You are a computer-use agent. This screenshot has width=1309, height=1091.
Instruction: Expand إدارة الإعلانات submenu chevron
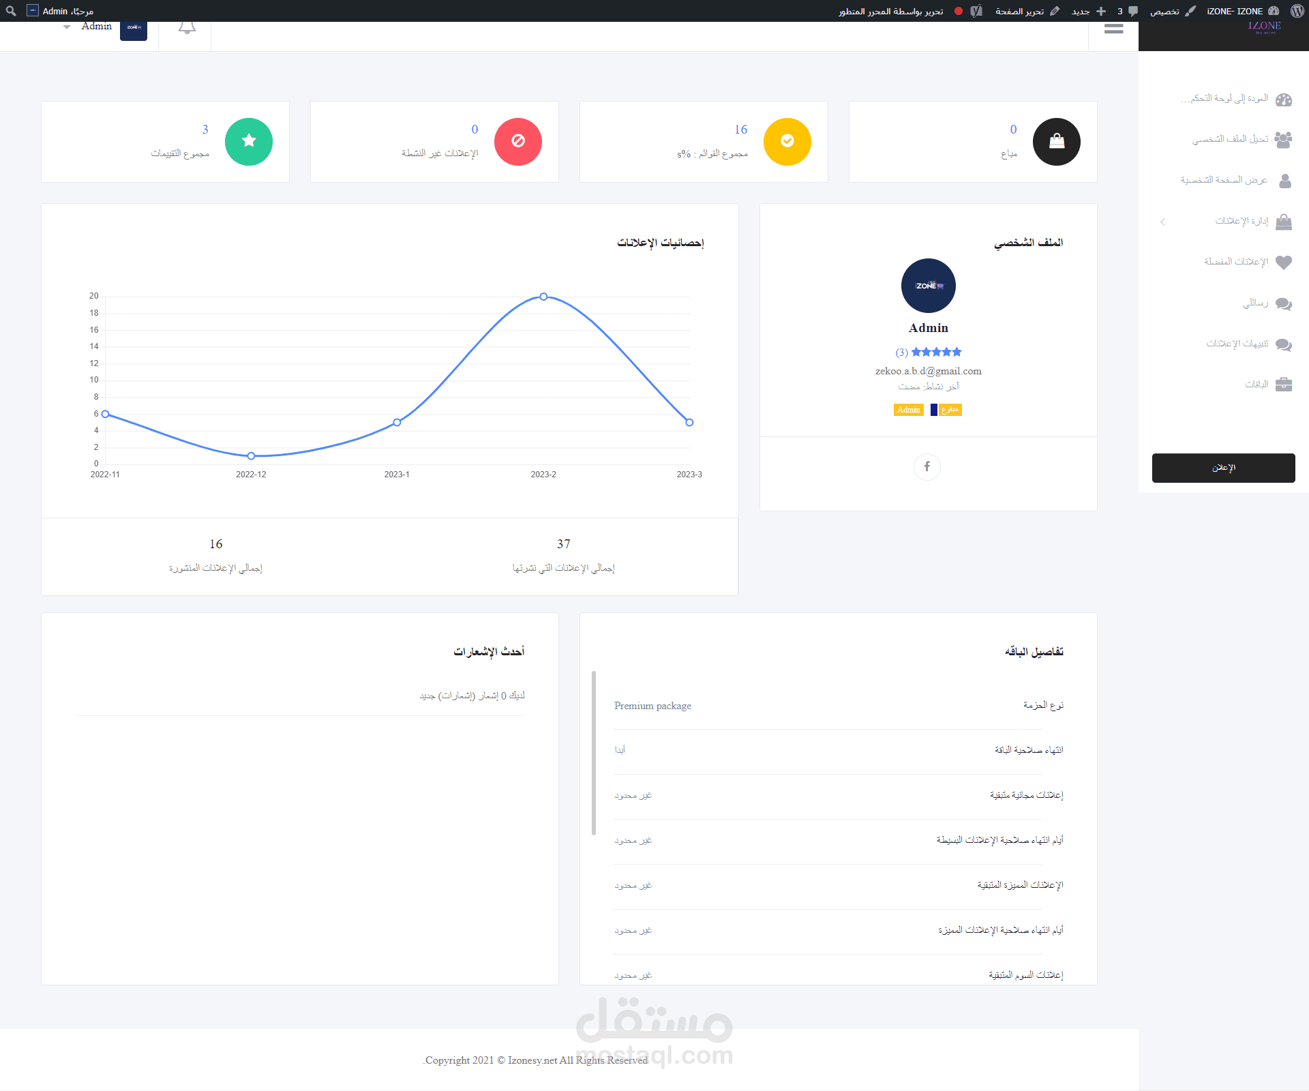(x=1162, y=222)
